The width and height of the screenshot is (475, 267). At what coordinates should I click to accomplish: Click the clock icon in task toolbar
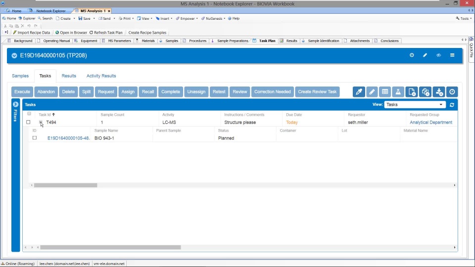click(452, 92)
